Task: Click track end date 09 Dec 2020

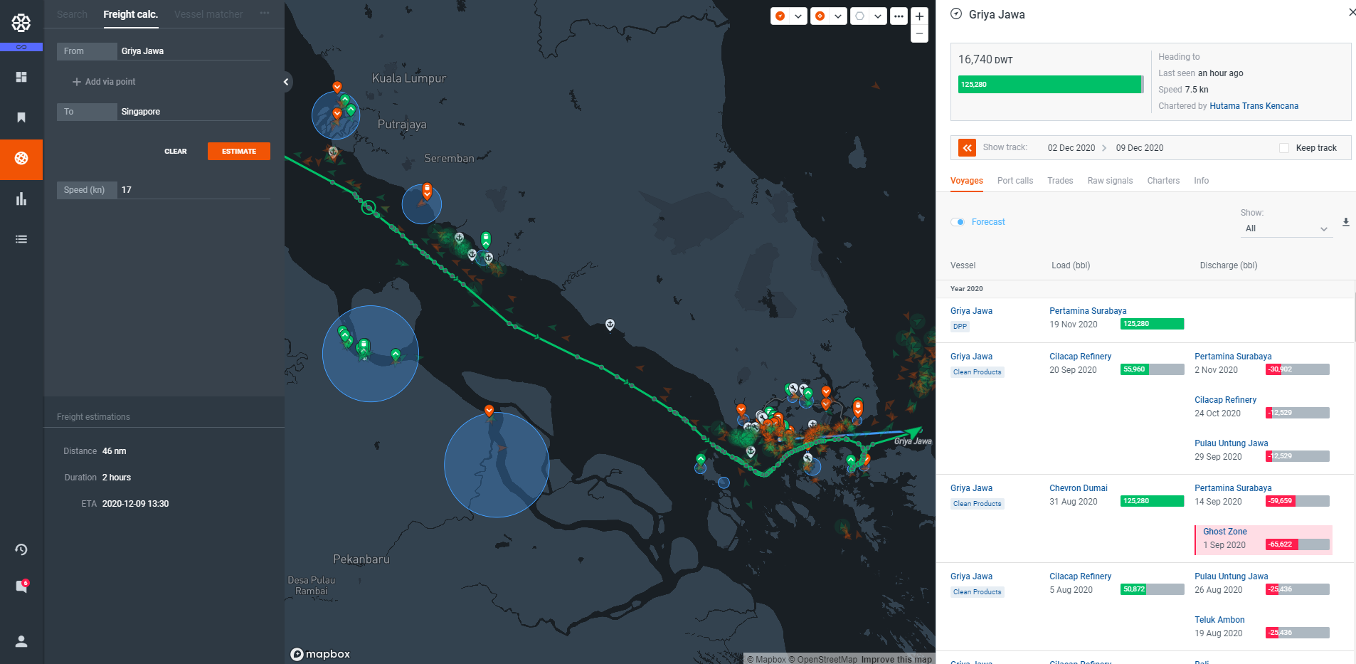Action: point(1139,148)
